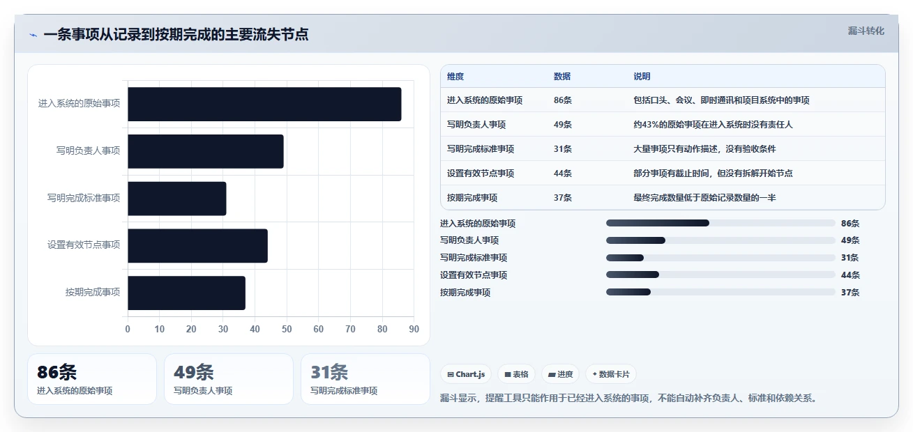Click the chart bar for 进入系统的原始事项
The height and width of the screenshot is (432, 913).
264,104
